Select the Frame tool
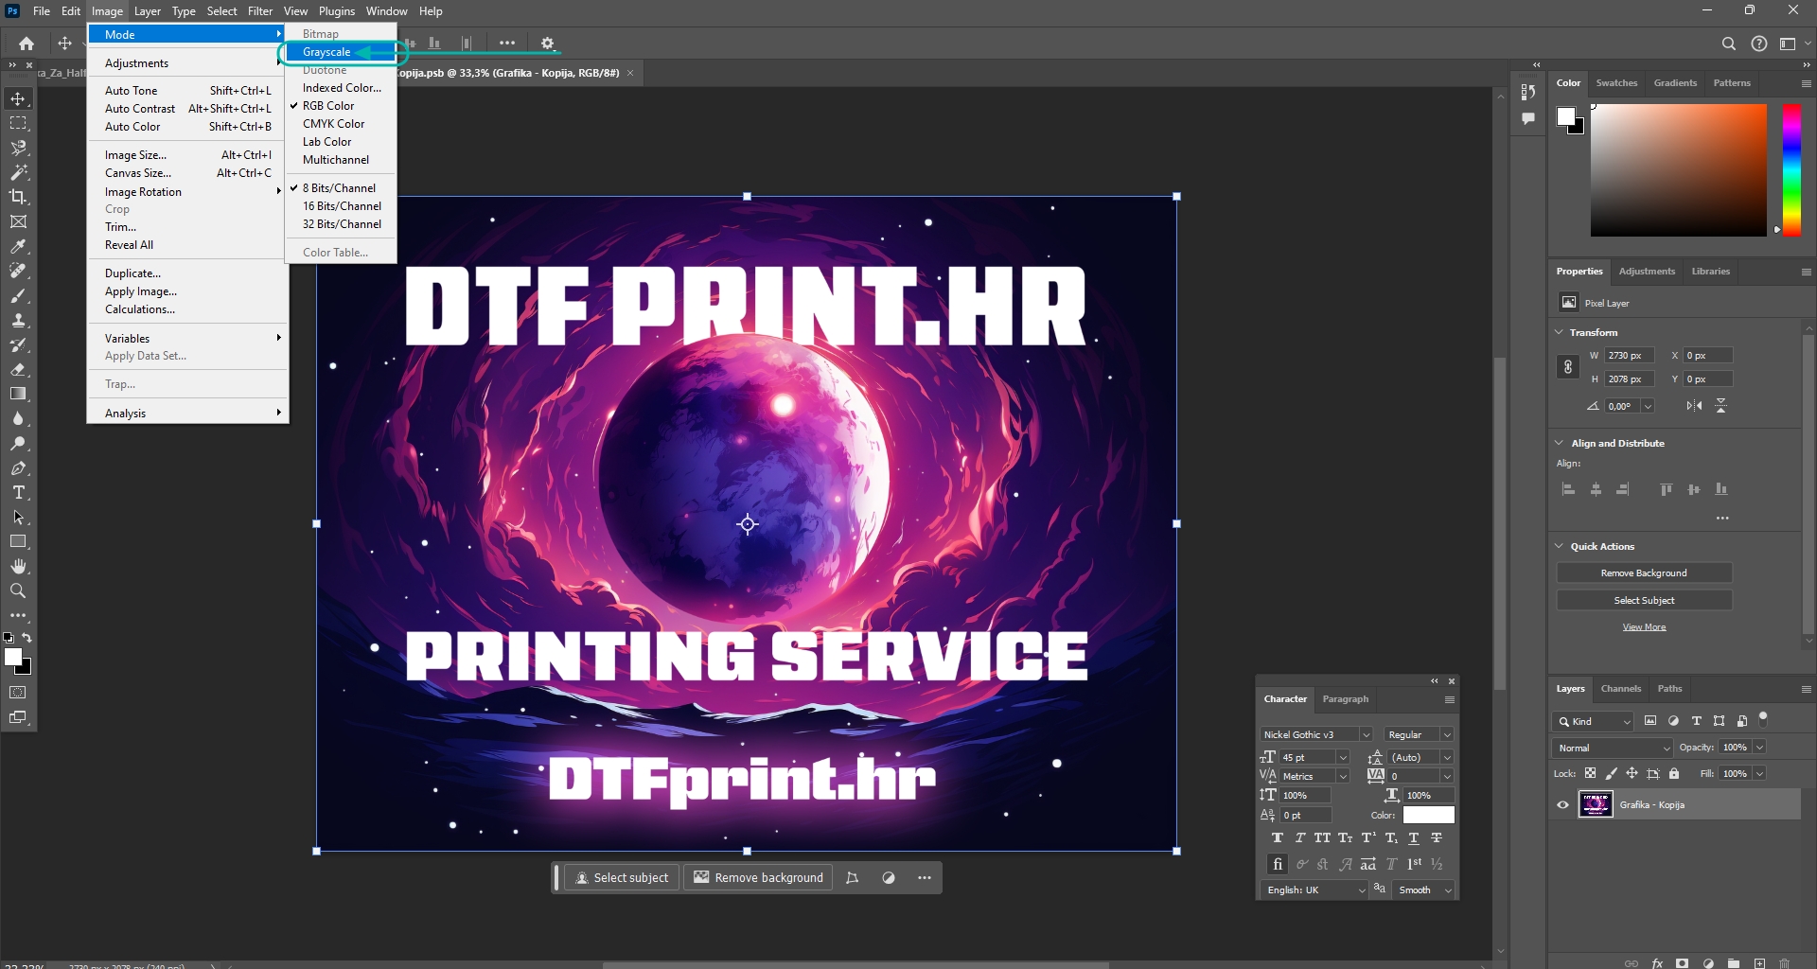Viewport: 1817px width, 969px height. (x=18, y=221)
